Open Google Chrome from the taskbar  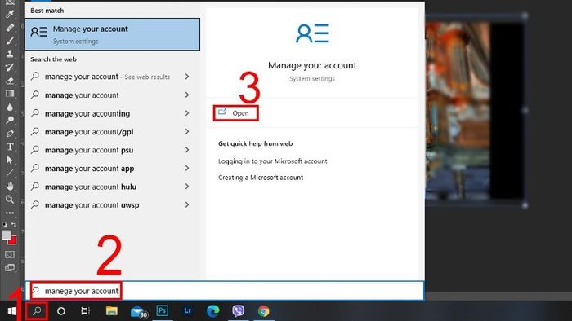point(264,311)
